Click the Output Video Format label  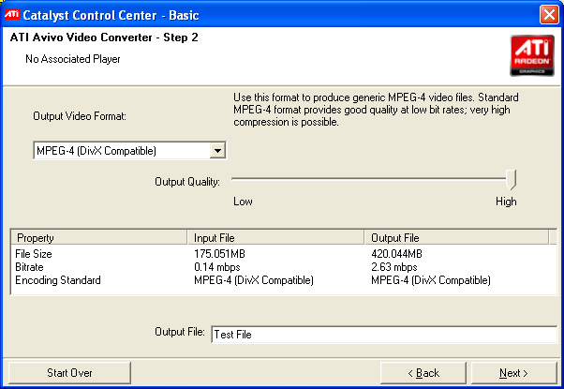[80, 116]
